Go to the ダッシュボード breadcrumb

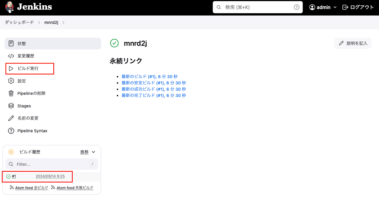(x=19, y=22)
